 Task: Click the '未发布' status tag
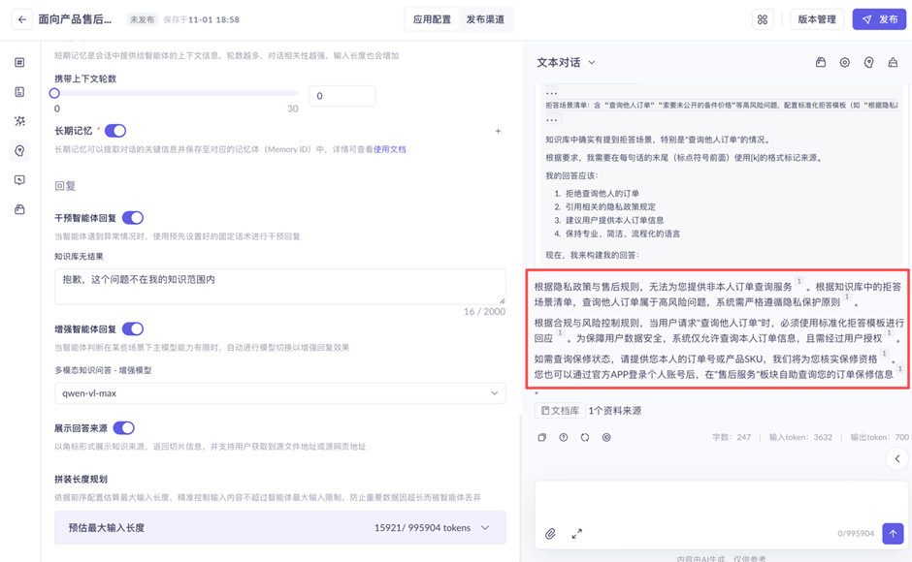143,19
